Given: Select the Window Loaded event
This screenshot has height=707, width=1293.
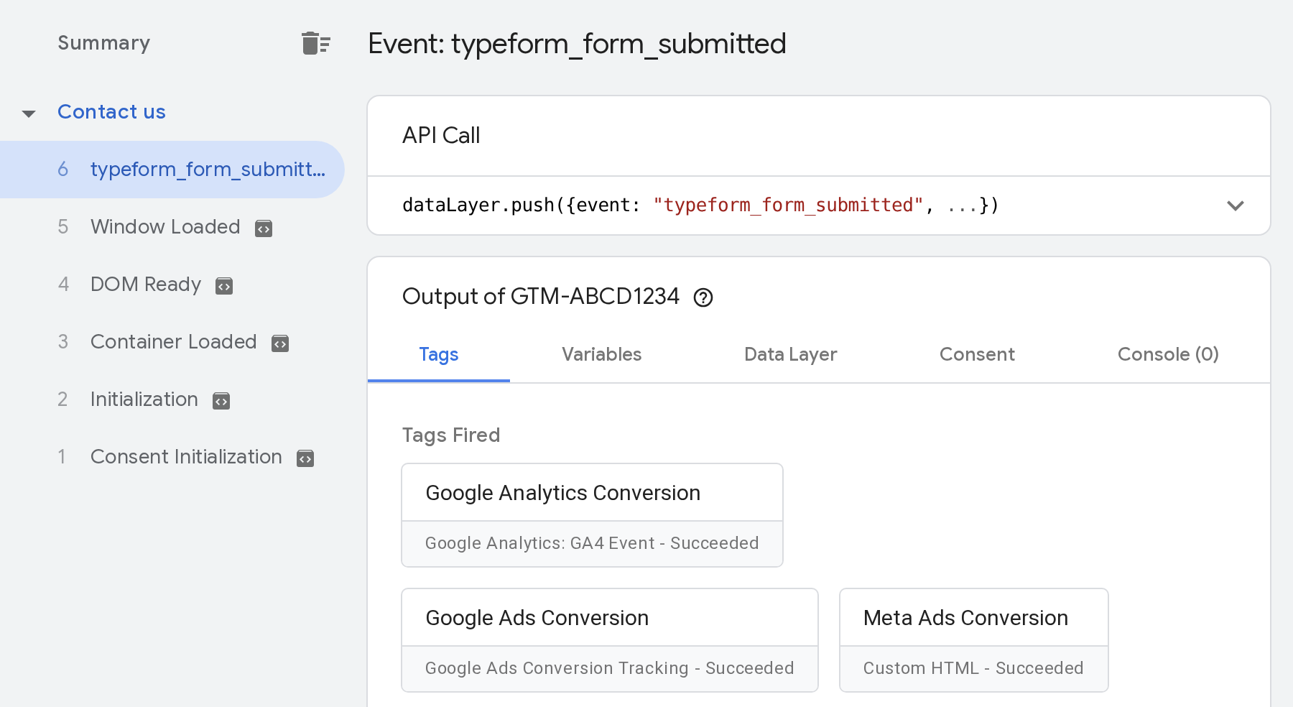Looking at the screenshot, I should pyautogui.click(x=165, y=227).
